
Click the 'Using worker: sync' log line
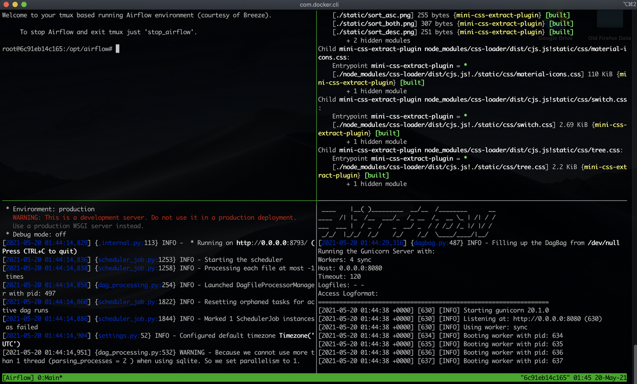pyautogui.click(x=423, y=327)
